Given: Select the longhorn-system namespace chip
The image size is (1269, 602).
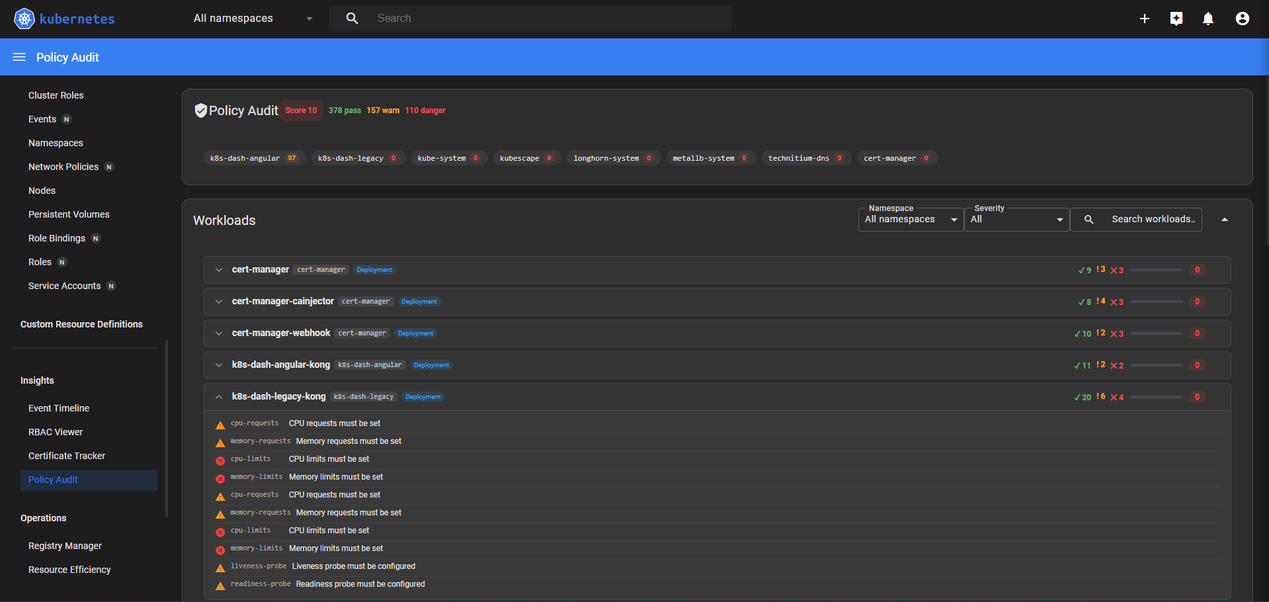Looking at the screenshot, I should (x=614, y=158).
